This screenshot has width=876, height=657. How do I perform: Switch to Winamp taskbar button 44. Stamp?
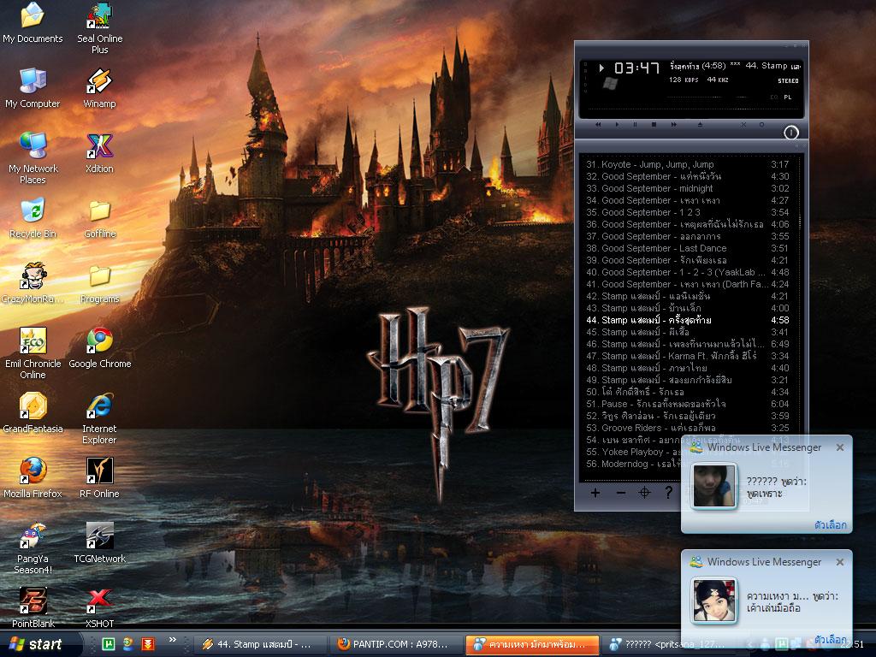pos(259,644)
